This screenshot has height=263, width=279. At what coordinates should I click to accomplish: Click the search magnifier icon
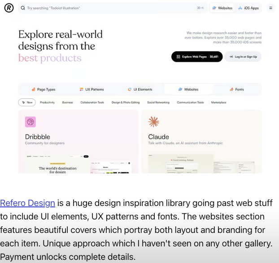point(23,8)
